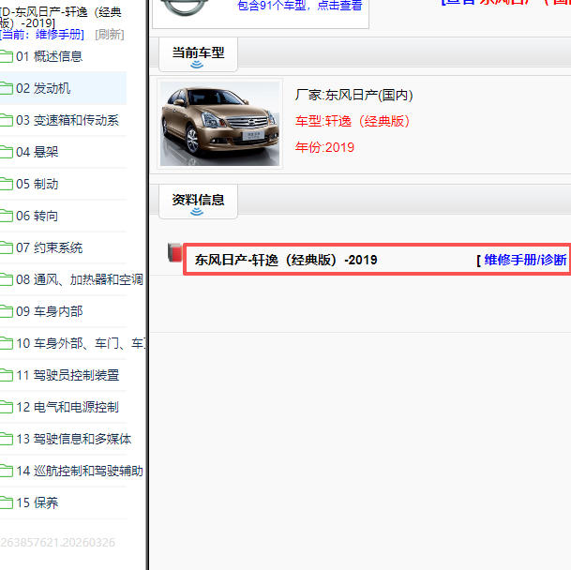This screenshot has height=570, width=571.
Task: Open 03 变速箱和传动系 section
Action: [68, 120]
